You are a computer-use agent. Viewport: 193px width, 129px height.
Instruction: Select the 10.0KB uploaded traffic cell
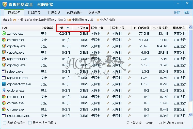tap(163, 71)
